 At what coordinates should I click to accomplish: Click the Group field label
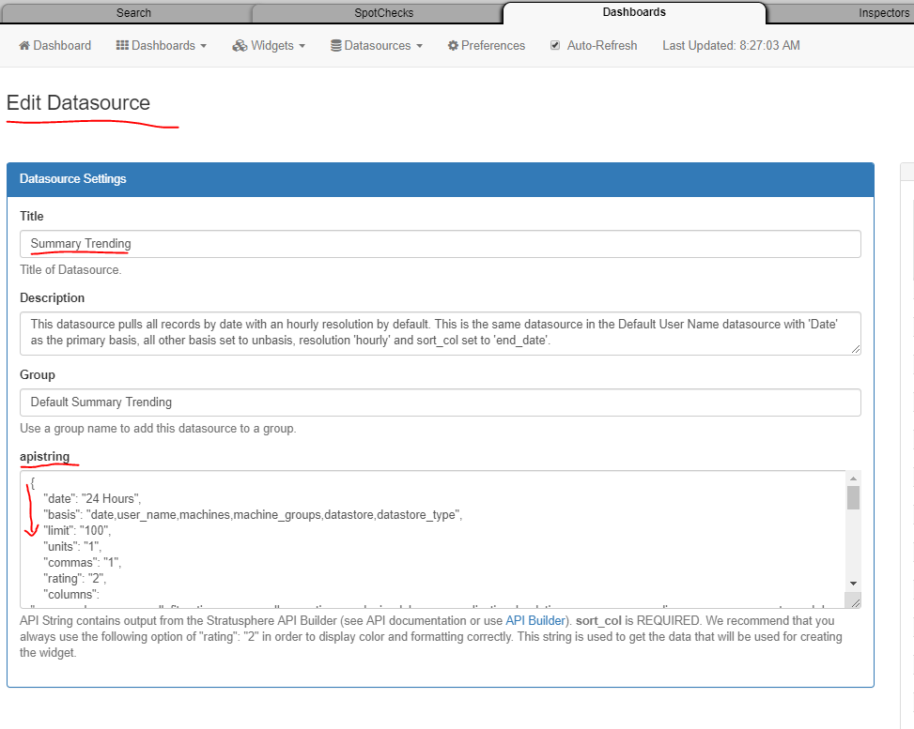[38, 374]
